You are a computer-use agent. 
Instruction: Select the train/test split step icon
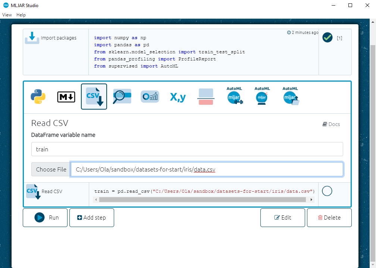coord(206,97)
